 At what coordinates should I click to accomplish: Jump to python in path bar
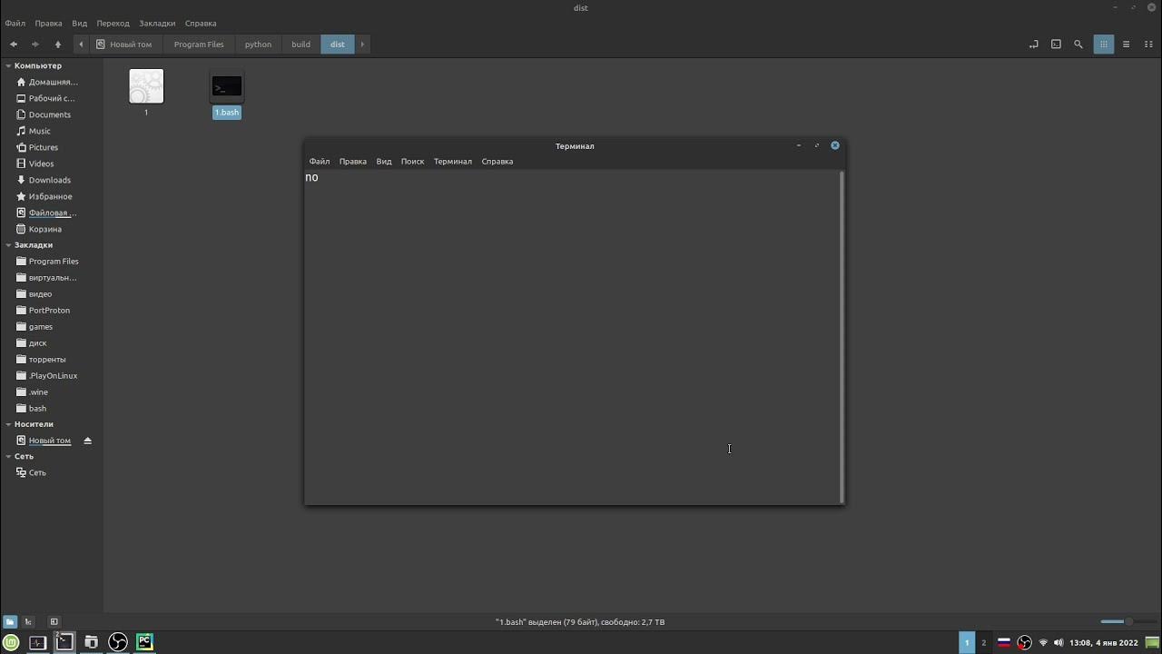pos(258,44)
